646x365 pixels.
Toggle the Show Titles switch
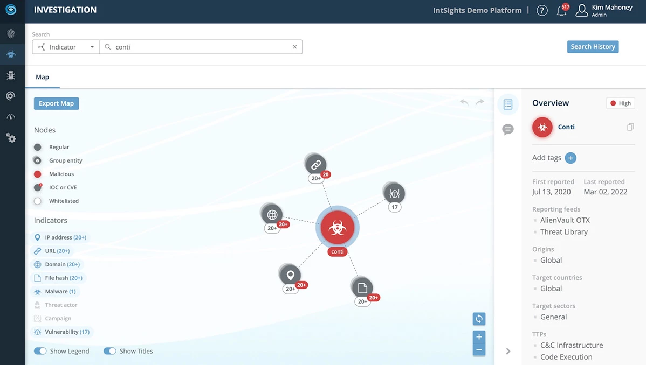[x=110, y=351]
